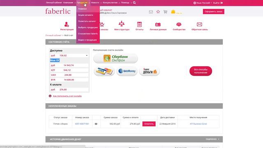Click the Оплатить button for the order
The height and width of the screenshot is (148, 263).
pos(149,124)
